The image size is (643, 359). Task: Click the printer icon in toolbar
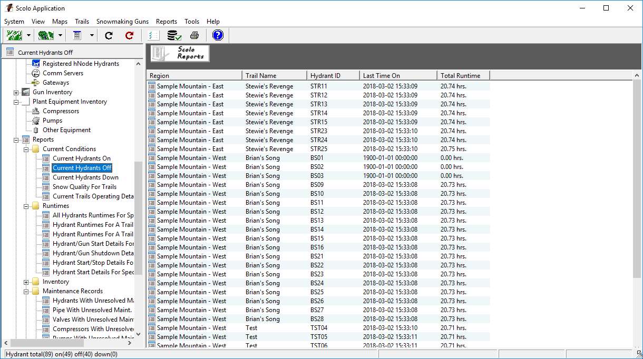click(194, 35)
